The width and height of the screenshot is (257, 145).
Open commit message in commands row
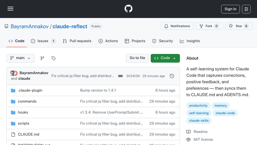tap(111, 102)
